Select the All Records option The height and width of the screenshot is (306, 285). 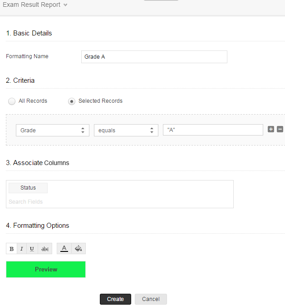pos(12,101)
